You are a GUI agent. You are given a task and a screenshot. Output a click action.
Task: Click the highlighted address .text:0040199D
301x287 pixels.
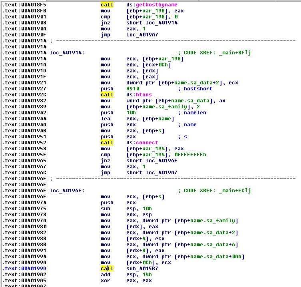24,269
